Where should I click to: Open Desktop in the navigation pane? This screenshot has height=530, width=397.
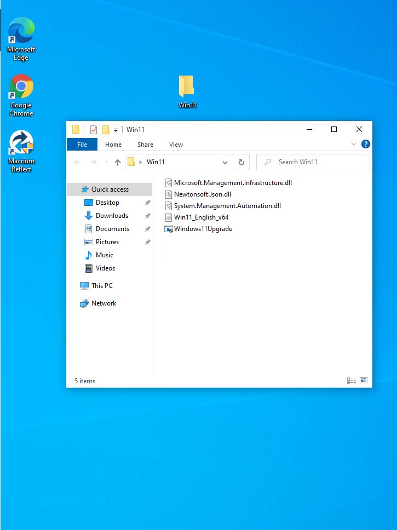tap(107, 203)
